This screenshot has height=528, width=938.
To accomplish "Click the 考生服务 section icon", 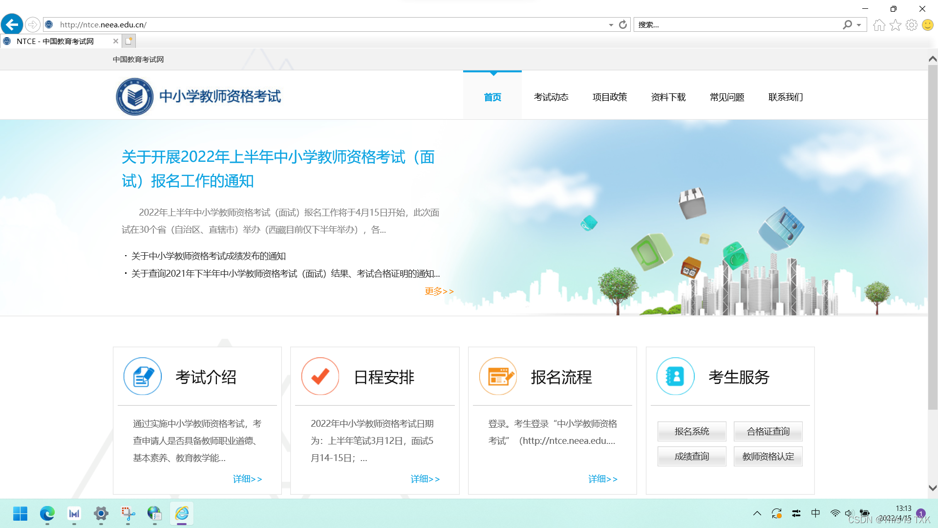I will tap(675, 376).
